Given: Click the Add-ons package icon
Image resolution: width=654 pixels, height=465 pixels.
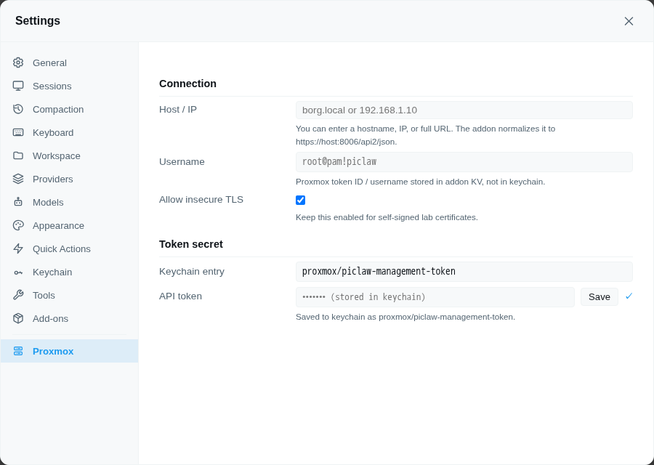Looking at the screenshot, I should 18,319.
